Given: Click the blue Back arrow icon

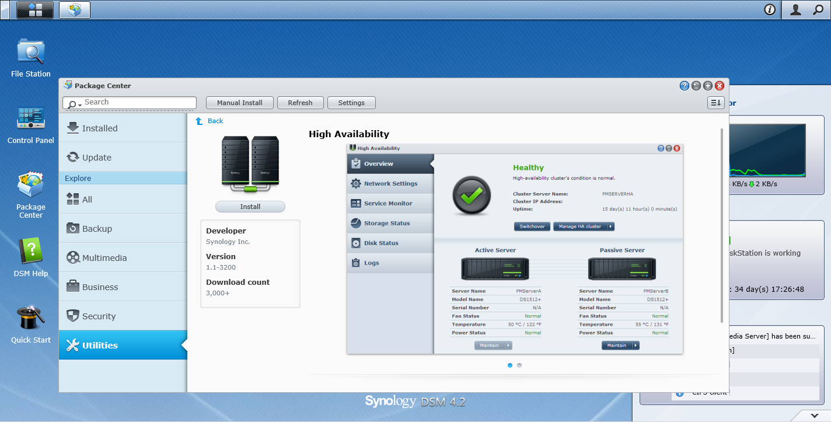Looking at the screenshot, I should point(199,121).
